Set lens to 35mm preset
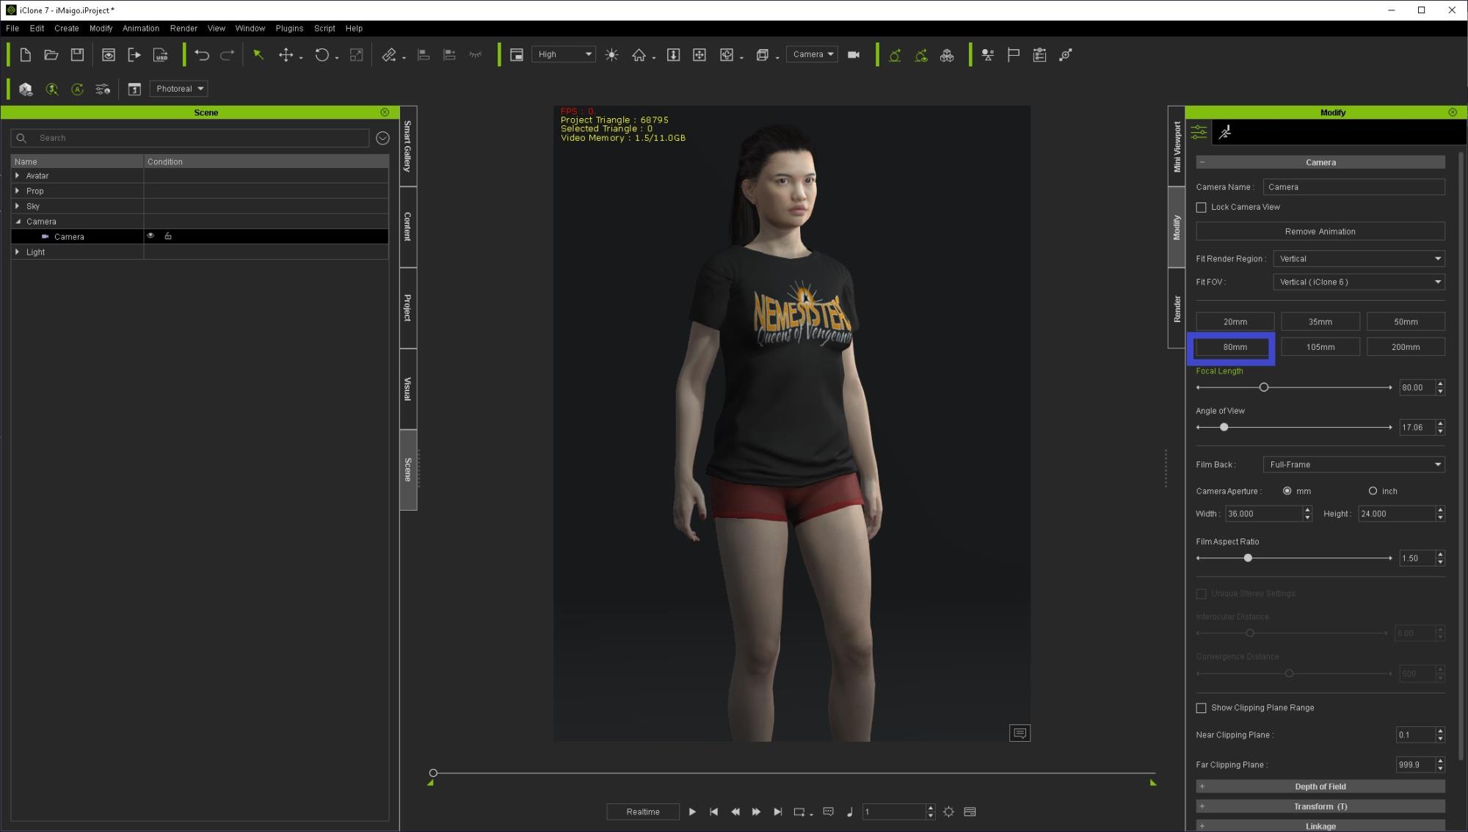Screen dimensions: 1468x832 [1320, 322]
